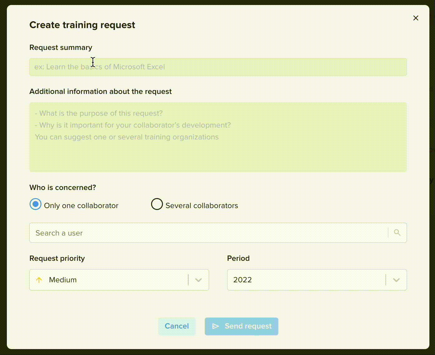This screenshot has height=355, width=435.
Task: Click the Send request button
Action: tap(241, 326)
